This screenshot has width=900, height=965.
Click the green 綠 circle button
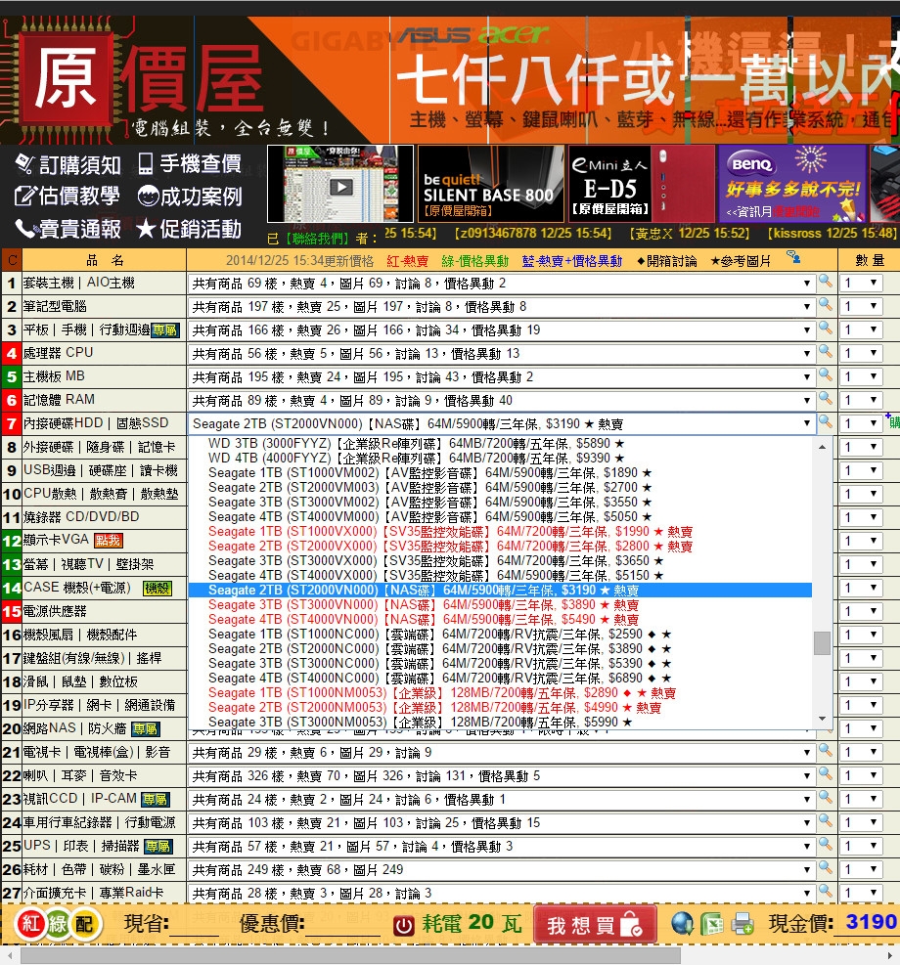58,924
